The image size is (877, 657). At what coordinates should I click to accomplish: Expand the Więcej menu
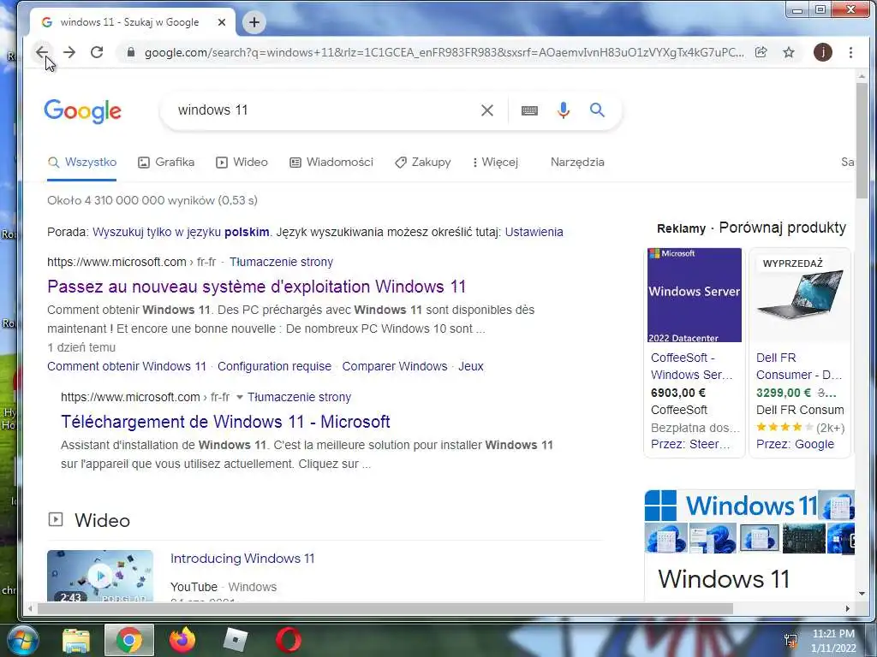click(x=495, y=162)
